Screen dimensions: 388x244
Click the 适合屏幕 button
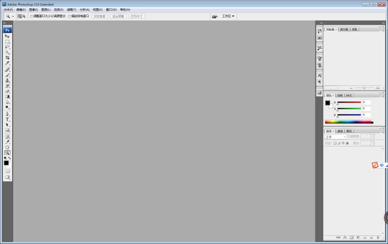tap(118, 16)
